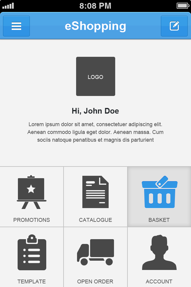Select the ACCOUNT label
This screenshot has width=191, height=287.
pyautogui.click(x=159, y=282)
